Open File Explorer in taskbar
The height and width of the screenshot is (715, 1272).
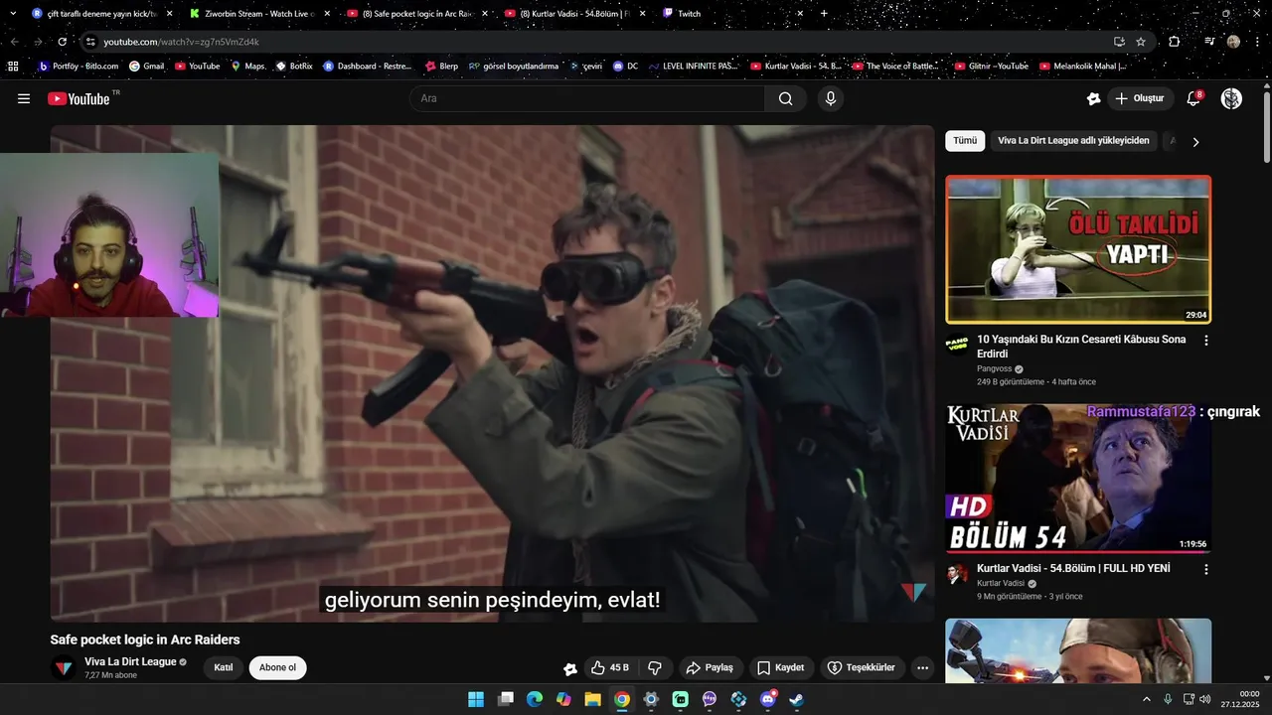coord(592,699)
